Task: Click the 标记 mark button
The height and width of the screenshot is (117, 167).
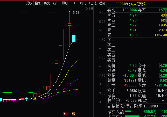Action: coord(83,3)
